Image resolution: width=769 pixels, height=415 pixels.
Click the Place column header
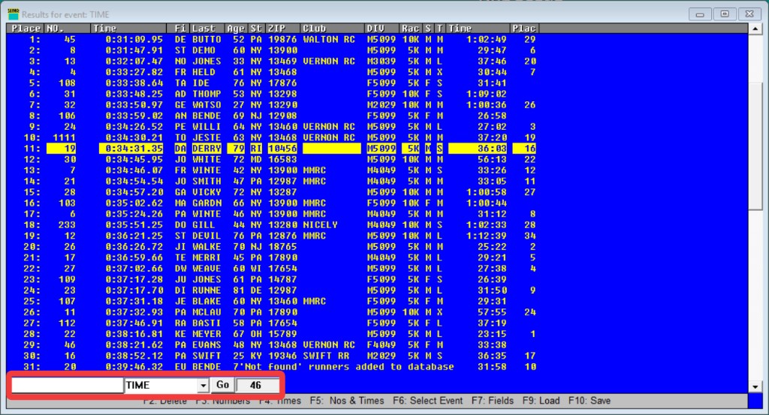pyautogui.click(x=26, y=29)
